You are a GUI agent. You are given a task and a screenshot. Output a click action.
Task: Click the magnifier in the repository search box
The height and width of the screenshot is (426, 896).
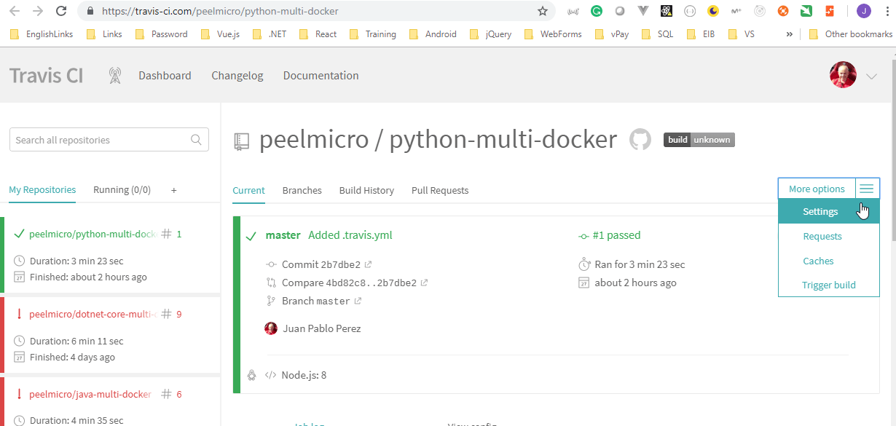click(196, 139)
